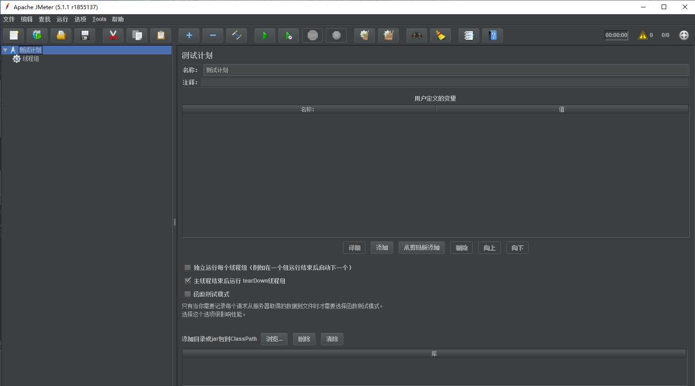Open Help with question mark icon

point(492,35)
